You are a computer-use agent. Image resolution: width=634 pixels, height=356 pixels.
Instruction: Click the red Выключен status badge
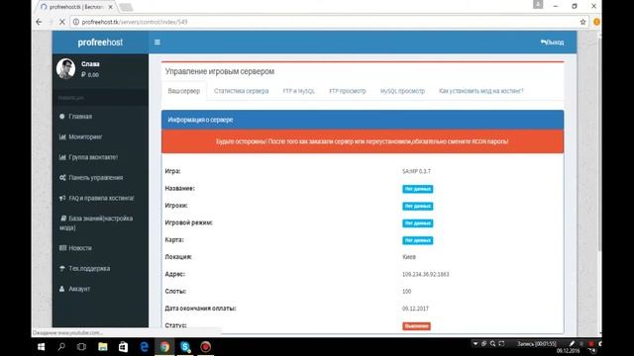pyautogui.click(x=416, y=326)
